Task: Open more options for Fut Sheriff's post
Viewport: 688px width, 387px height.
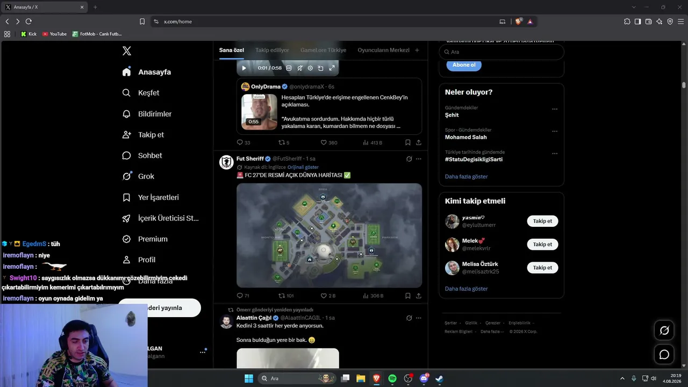Action: tap(419, 159)
